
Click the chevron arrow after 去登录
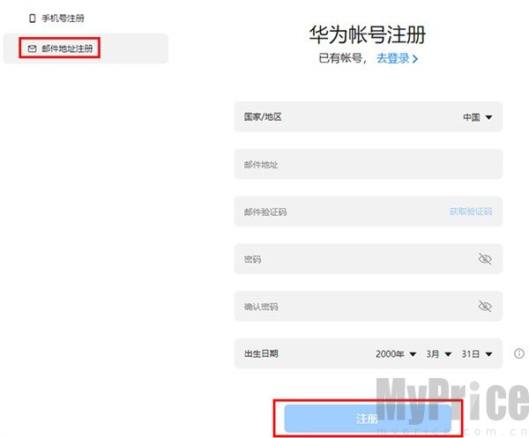[x=415, y=59]
